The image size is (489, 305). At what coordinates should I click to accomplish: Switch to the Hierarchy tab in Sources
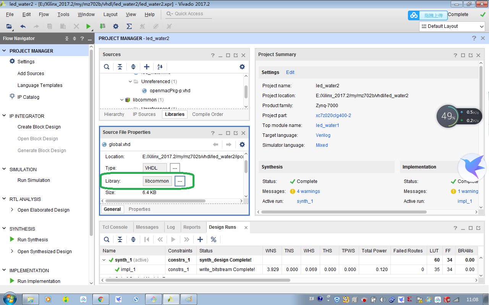tap(114, 114)
